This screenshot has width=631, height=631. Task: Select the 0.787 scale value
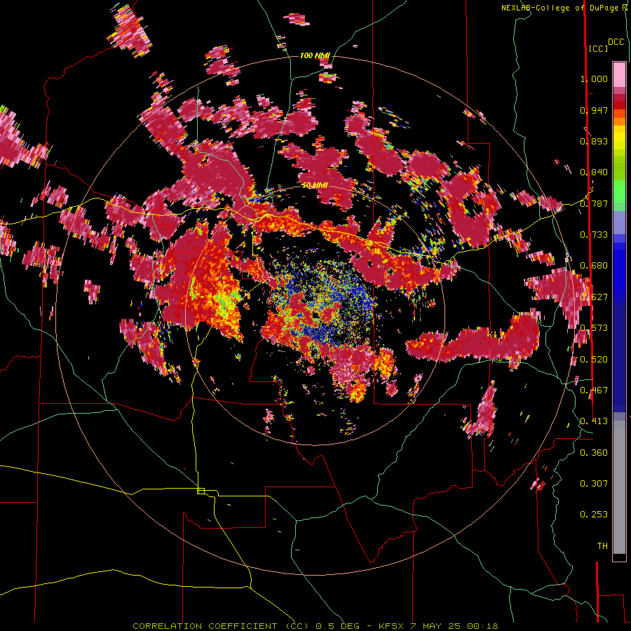pyautogui.click(x=594, y=203)
